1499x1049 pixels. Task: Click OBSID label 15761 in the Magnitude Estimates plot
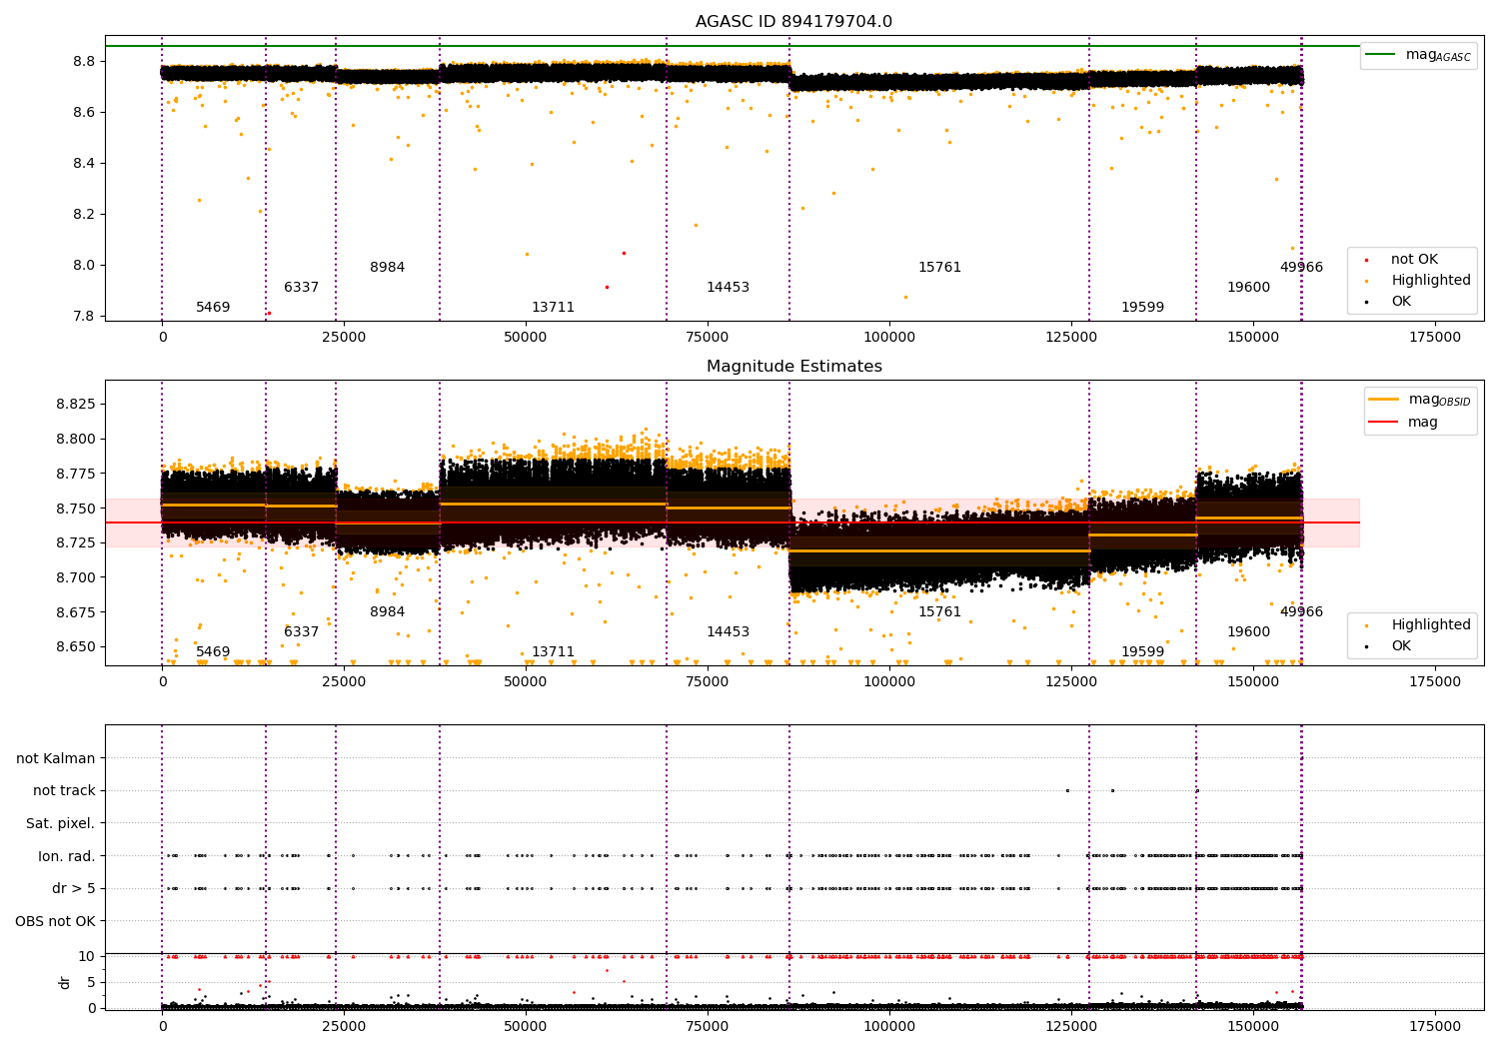[939, 612]
